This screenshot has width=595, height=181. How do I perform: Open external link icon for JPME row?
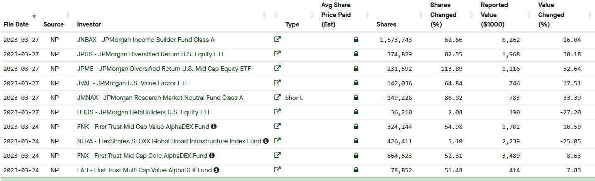pos(277,68)
